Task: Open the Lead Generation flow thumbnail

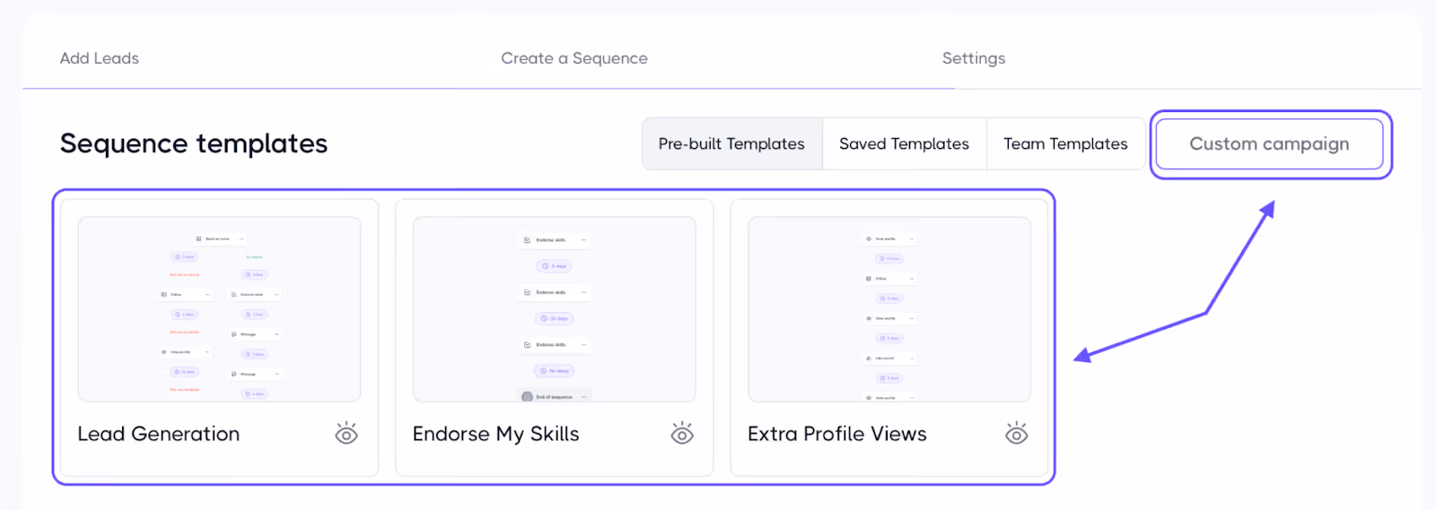Action: (x=219, y=309)
